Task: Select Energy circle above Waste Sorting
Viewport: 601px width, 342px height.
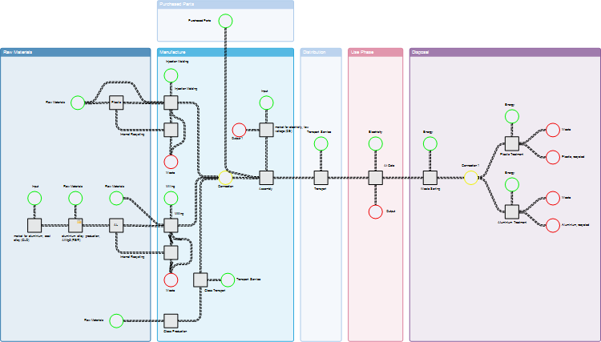Action: 430,143
